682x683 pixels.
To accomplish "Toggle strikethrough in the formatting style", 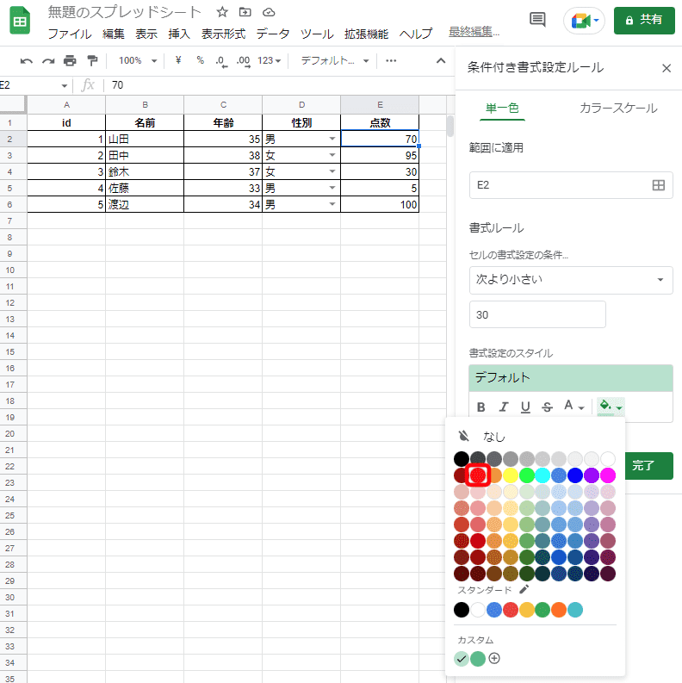I will [x=546, y=407].
